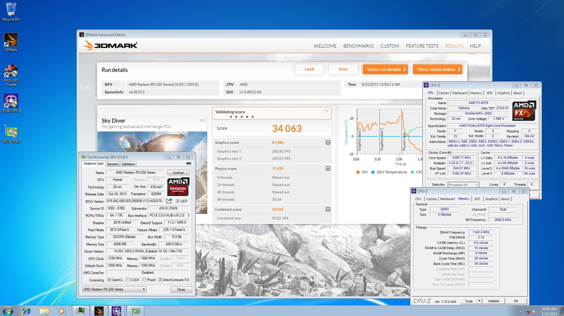Screen dimensions: 564x316
Task: Click the 3DMark logo in the header
Action: (x=110, y=45)
